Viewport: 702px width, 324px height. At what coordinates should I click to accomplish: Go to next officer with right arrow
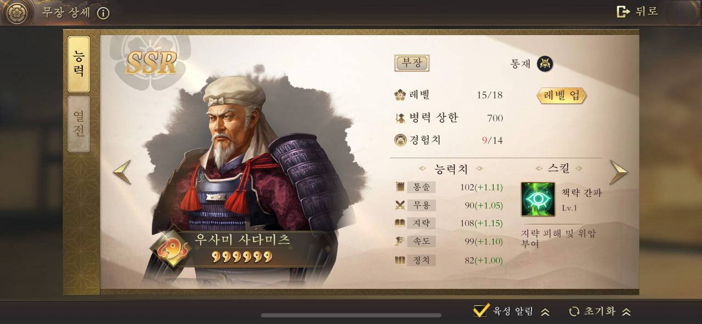point(618,172)
